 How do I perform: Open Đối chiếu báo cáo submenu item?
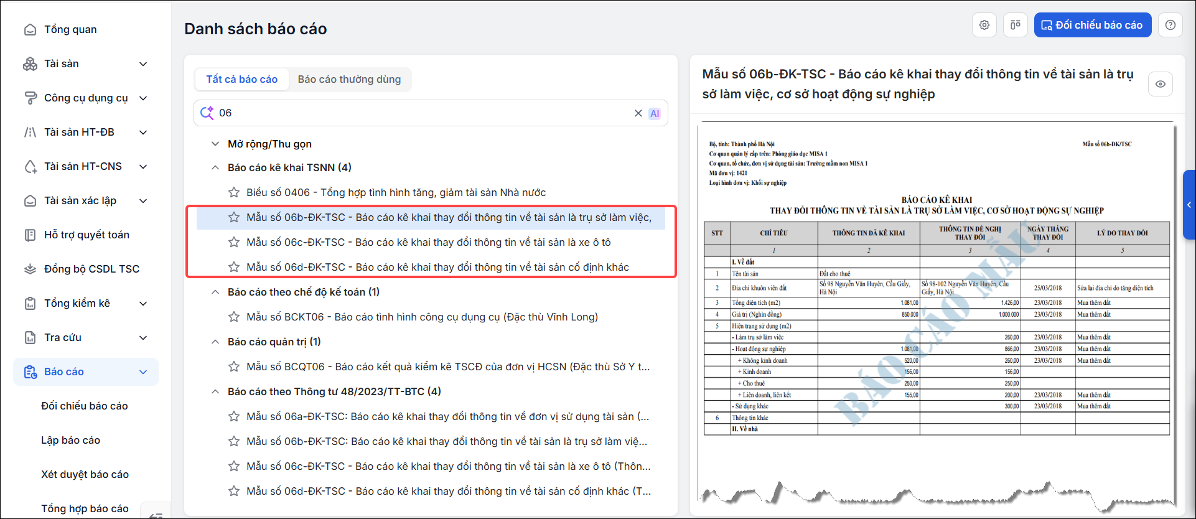85,406
